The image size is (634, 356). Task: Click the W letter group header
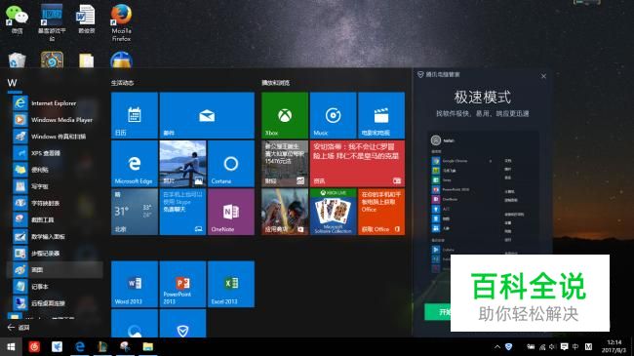tap(12, 83)
